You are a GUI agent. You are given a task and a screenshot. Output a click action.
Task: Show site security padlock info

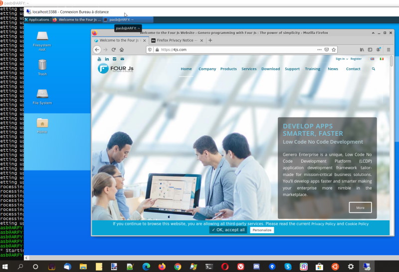pos(157,50)
